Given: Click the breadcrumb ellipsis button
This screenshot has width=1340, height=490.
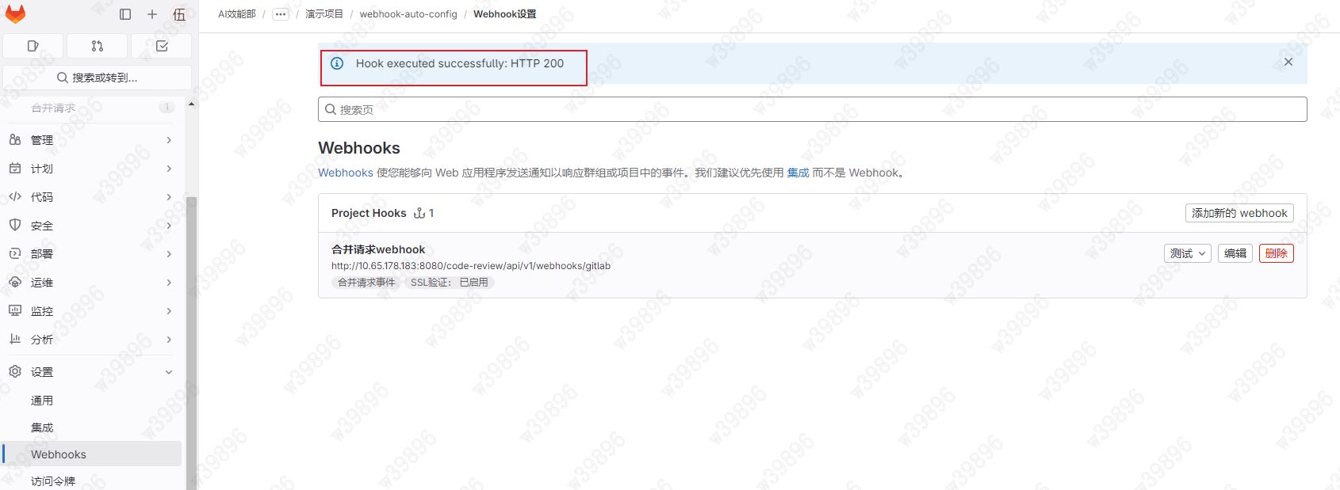Looking at the screenshot, I should tap(281, 14).
